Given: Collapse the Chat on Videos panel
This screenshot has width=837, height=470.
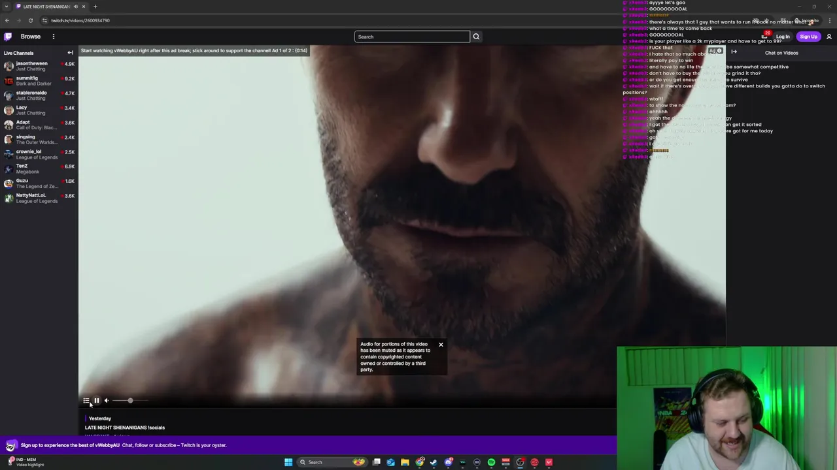Looking at the screenshot, I should [734, 52].
